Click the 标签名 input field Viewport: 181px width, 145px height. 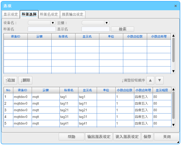click(42, 29)
